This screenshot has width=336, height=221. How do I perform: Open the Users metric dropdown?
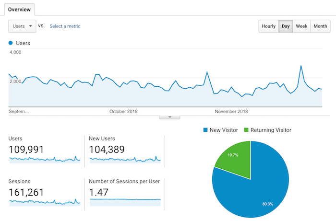pyautogui.click(x=22, y=26)
